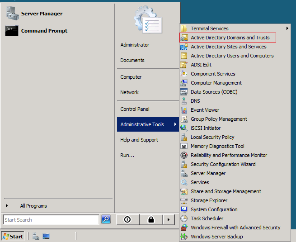Click the lock computer button
Viewport: 296px width, 242px height.
(151, 219)
